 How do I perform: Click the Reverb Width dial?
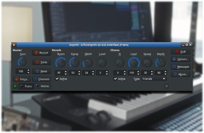[88, 63]
